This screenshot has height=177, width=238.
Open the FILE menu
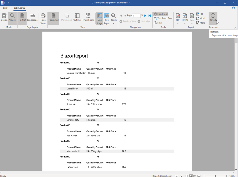pos(5,8)
